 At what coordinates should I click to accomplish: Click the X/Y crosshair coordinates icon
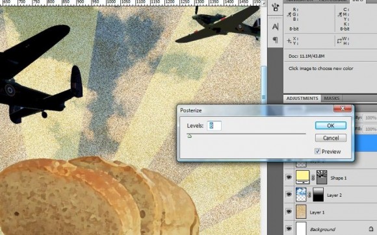[289, 41]
